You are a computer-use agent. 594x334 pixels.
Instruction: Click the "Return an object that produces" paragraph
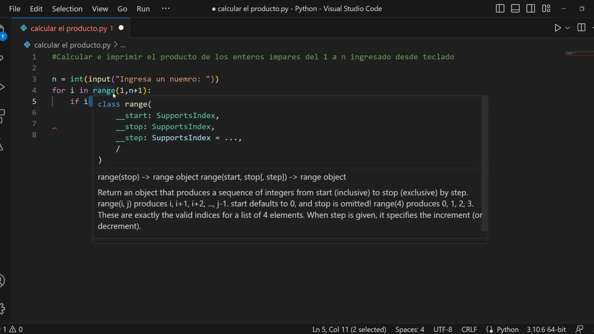pyautogui.click(x=290, y=209)
